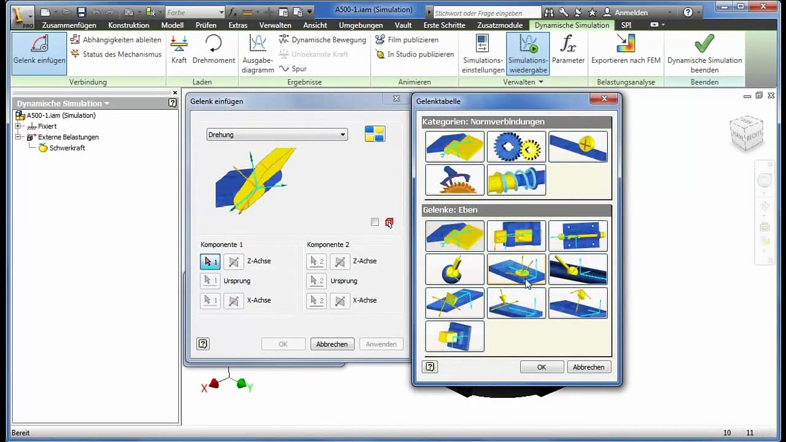Open Simulationseinstellungen
This screenshot has height=442, width=786.
click(x=483, y=53)
